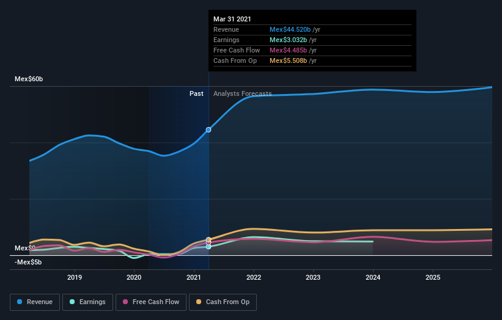Click the Free Cash Flow label in tooltip
502x320 pixels.
pos(237,50)
